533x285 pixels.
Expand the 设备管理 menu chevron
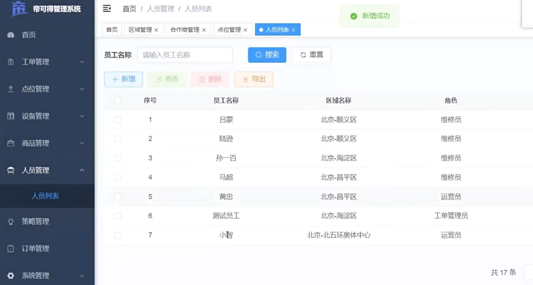pyautogui.click(x=82, y=116)
